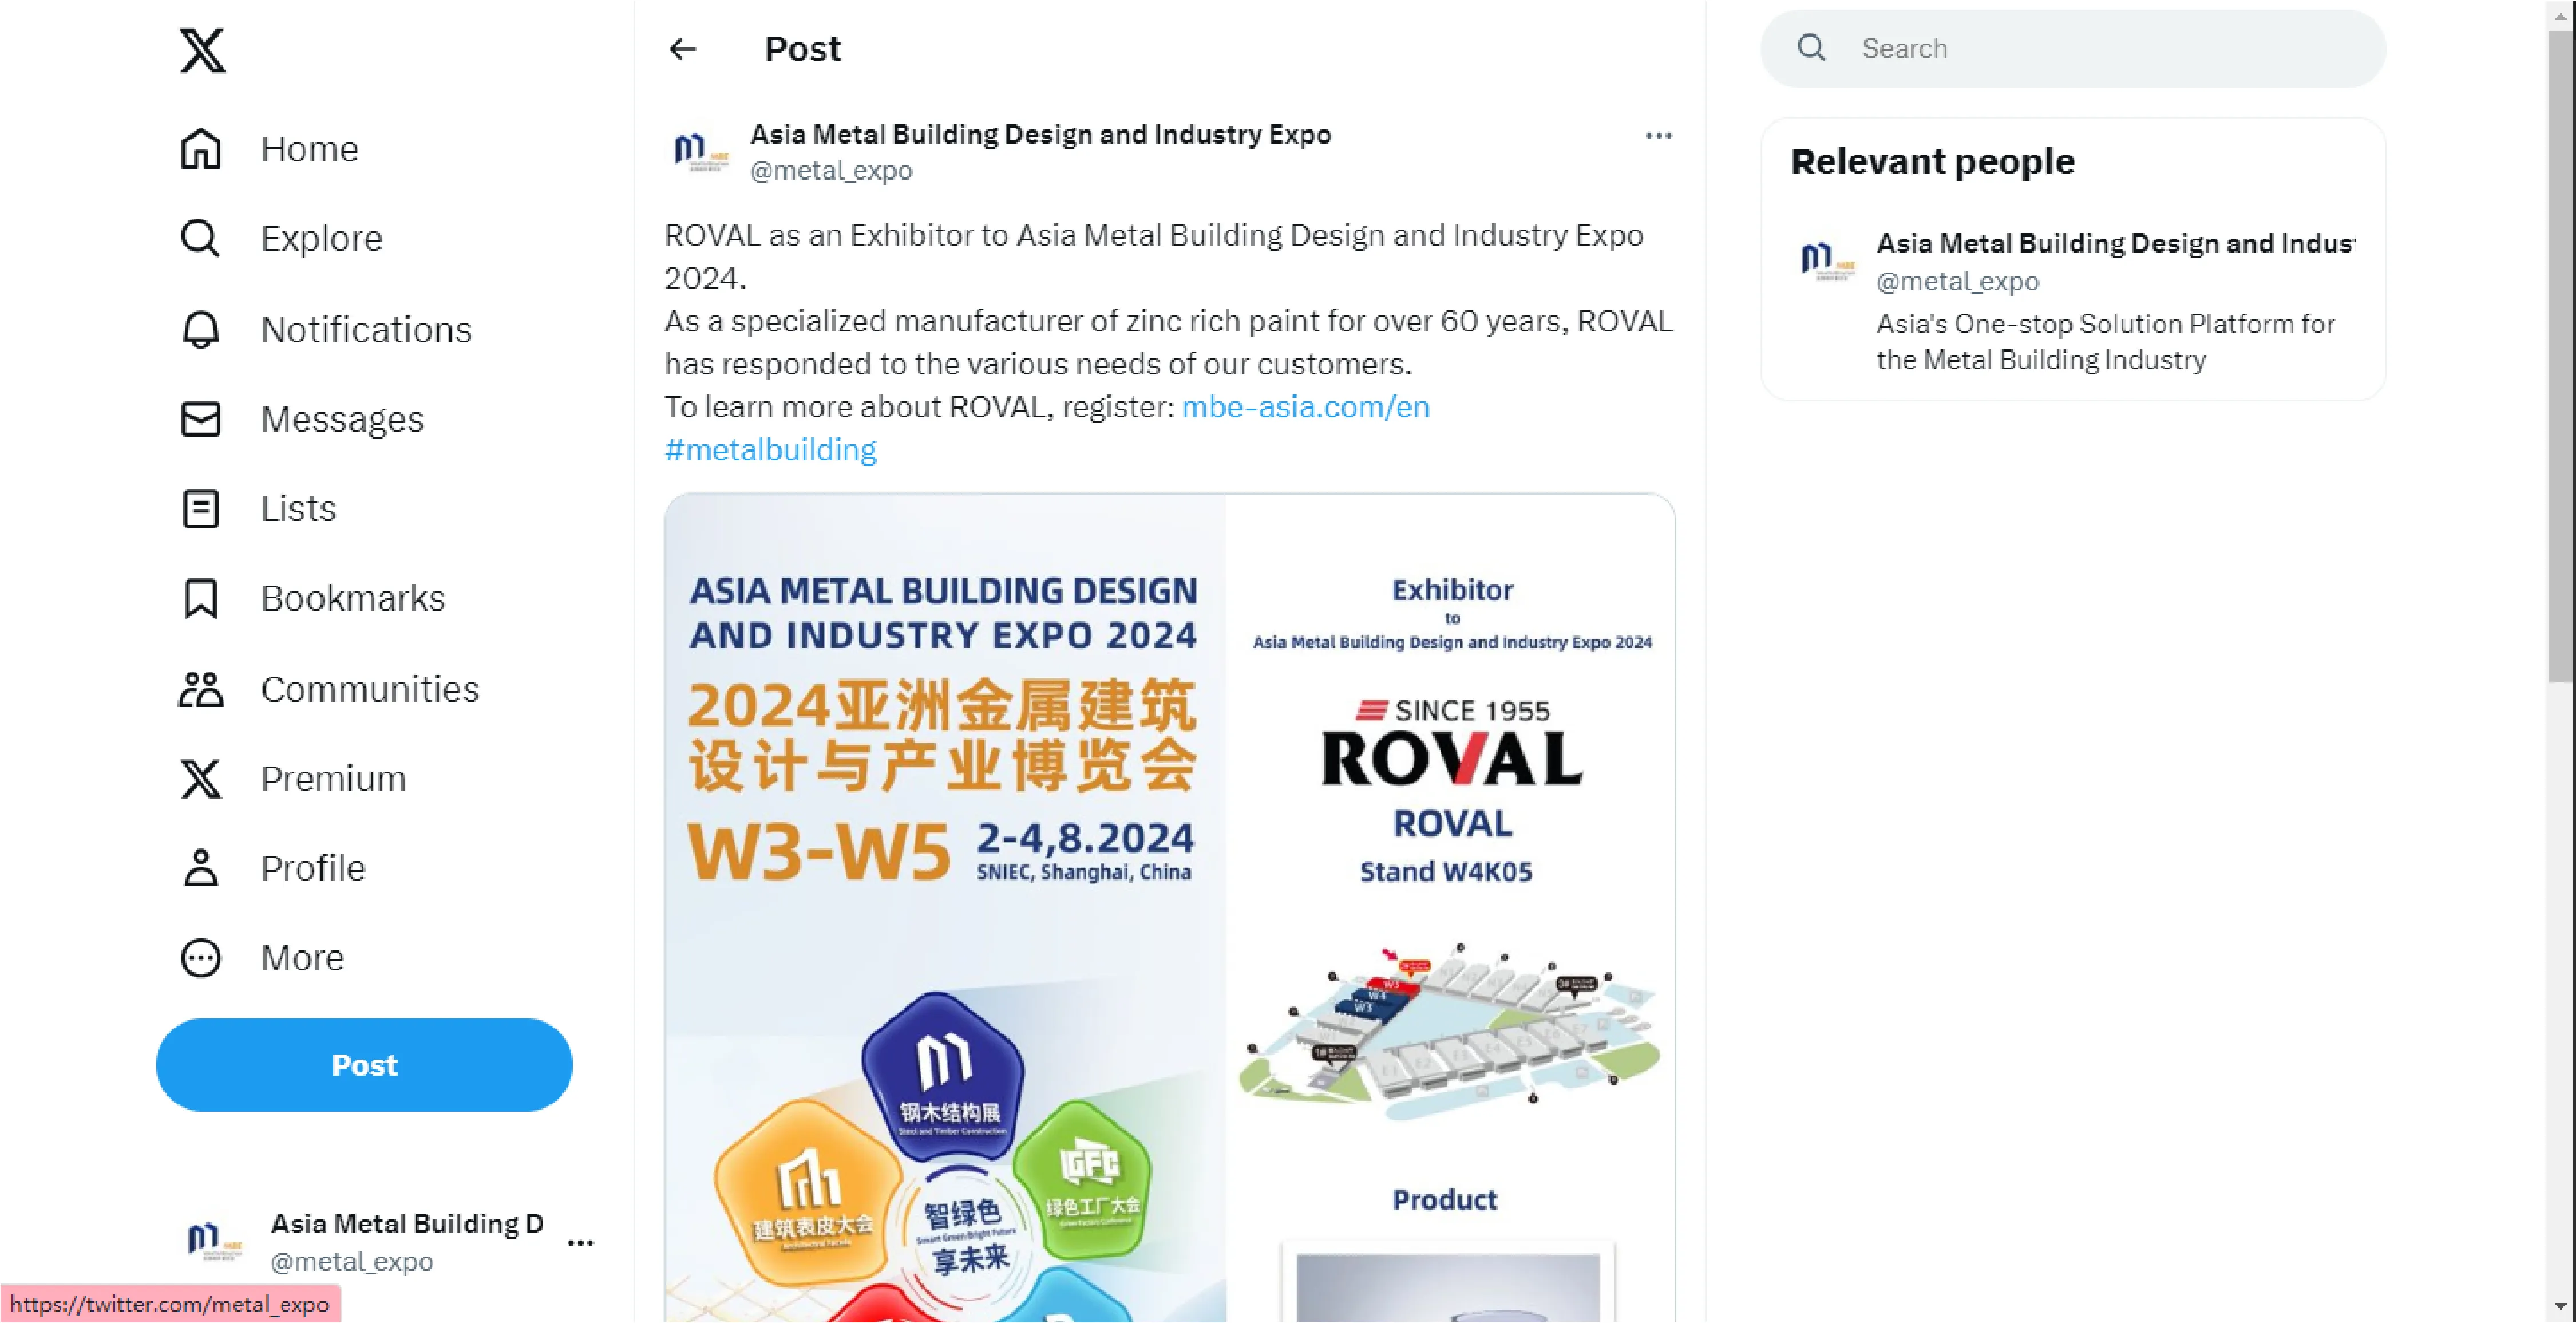This screenshot has height=1323, width=2576.
Task: Click the Profile person icon
Action: click(x=201, y=868)
